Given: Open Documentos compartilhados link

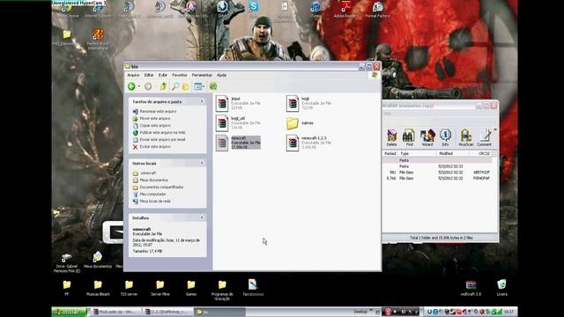Looking at the screenshot, I should coord(161,188).
